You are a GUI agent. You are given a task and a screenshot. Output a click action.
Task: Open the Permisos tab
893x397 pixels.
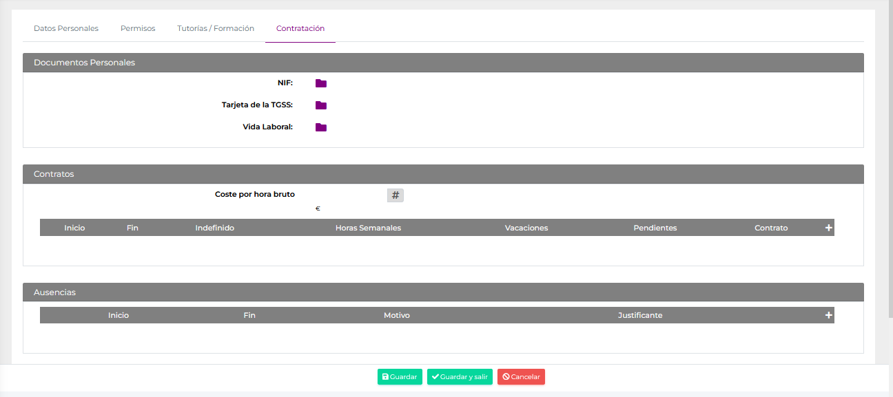(x=138, y=28)
